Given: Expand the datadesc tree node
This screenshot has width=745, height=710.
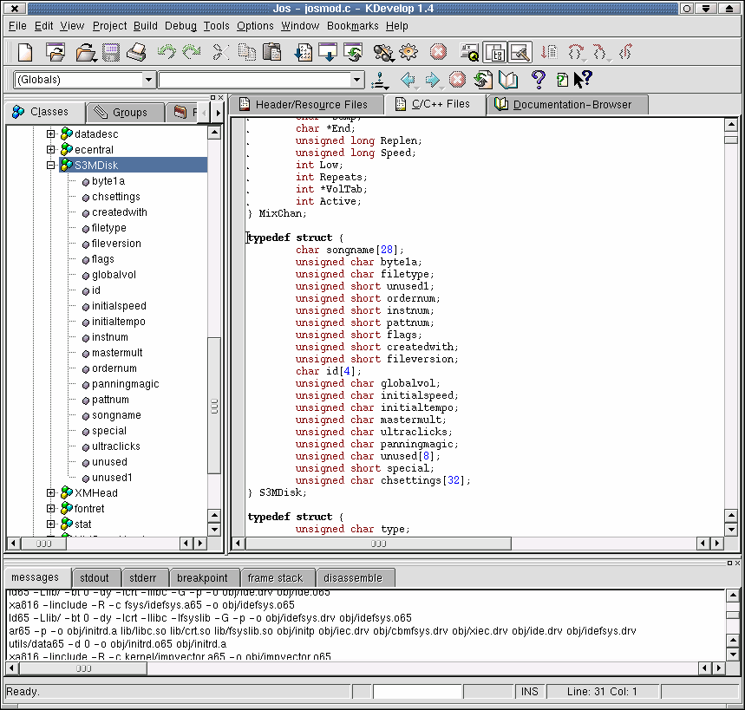Looking at the screenshot, I should pos(51,134).
